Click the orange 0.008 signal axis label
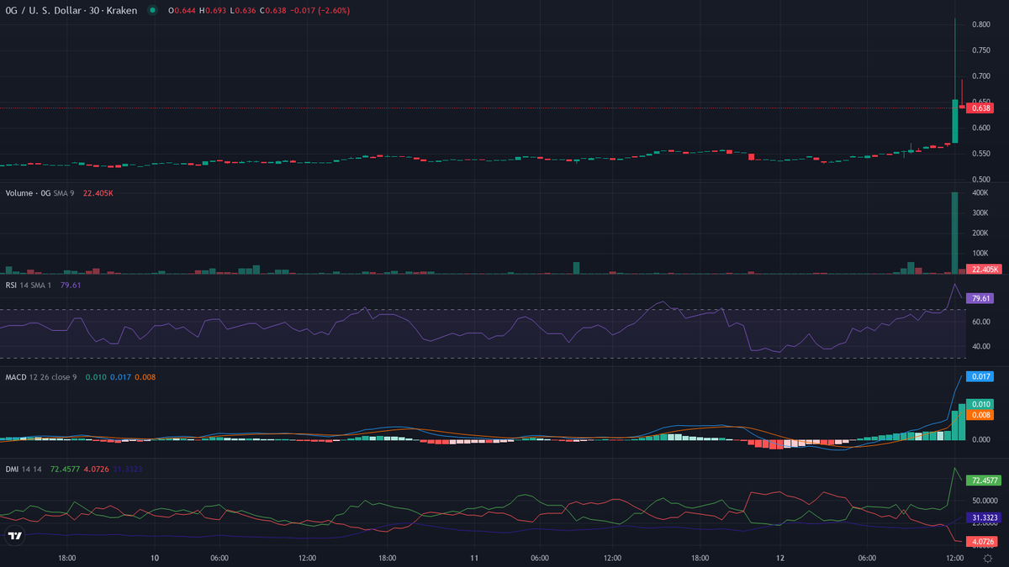 (981, 415)
